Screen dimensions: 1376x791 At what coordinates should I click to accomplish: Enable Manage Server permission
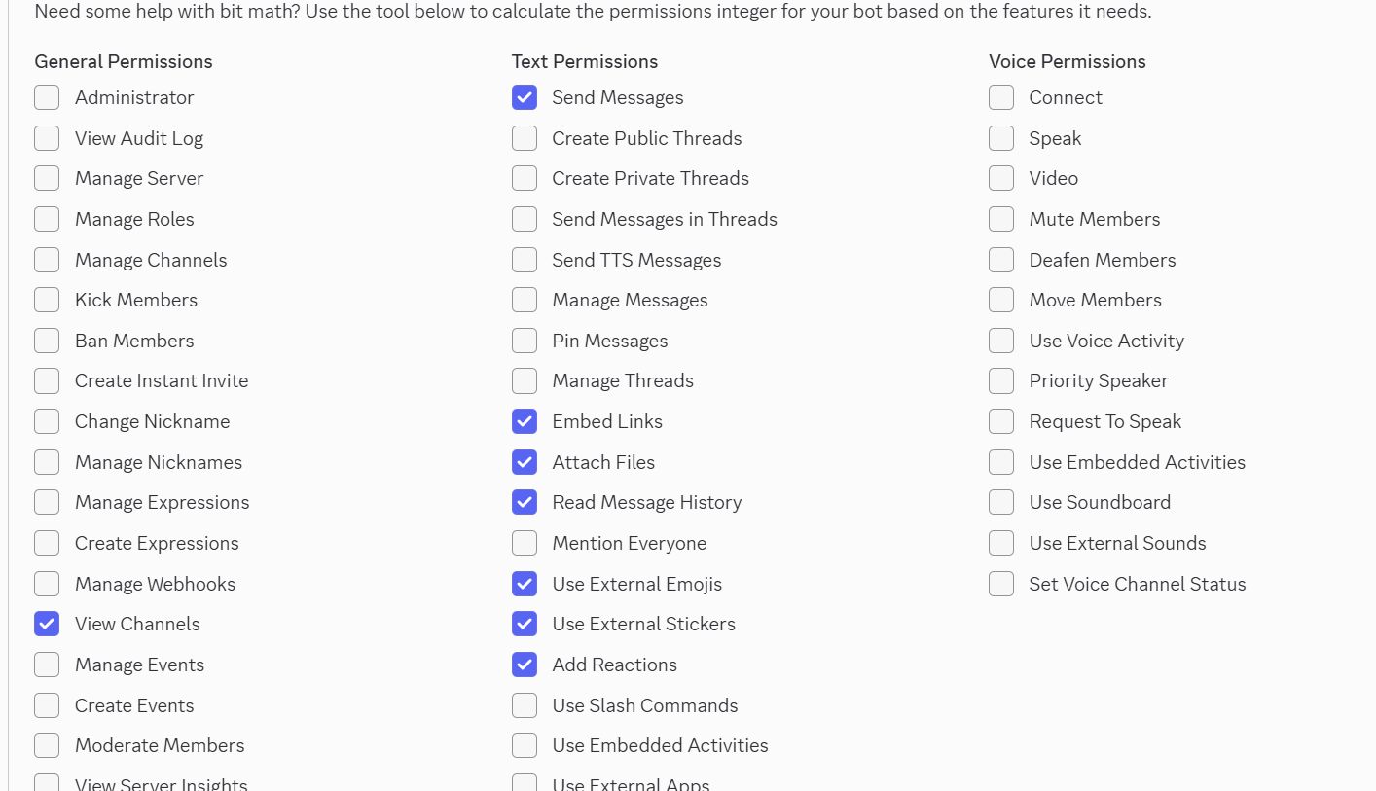click(47, 178)
